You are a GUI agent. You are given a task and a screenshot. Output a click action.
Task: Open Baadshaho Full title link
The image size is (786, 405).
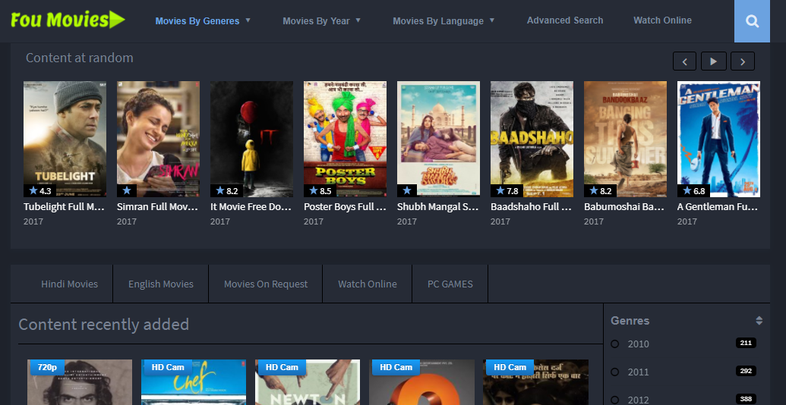coord(532,206)
